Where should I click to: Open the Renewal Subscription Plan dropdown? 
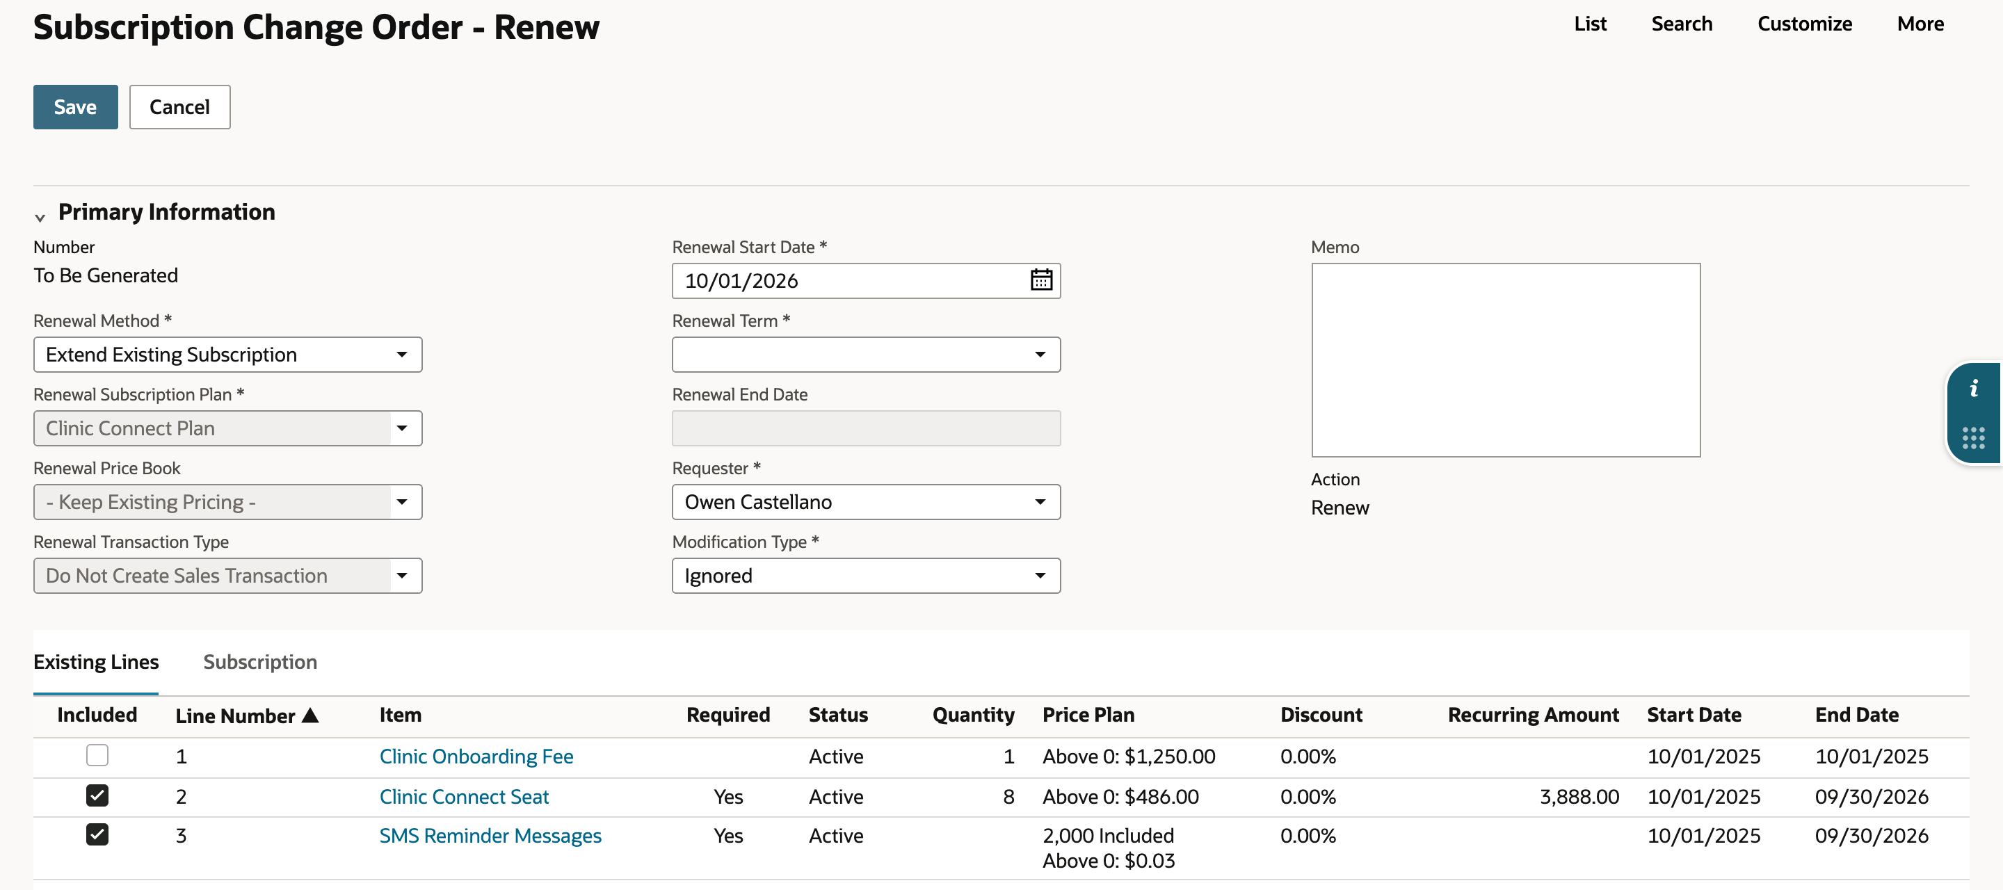point(228,428)
